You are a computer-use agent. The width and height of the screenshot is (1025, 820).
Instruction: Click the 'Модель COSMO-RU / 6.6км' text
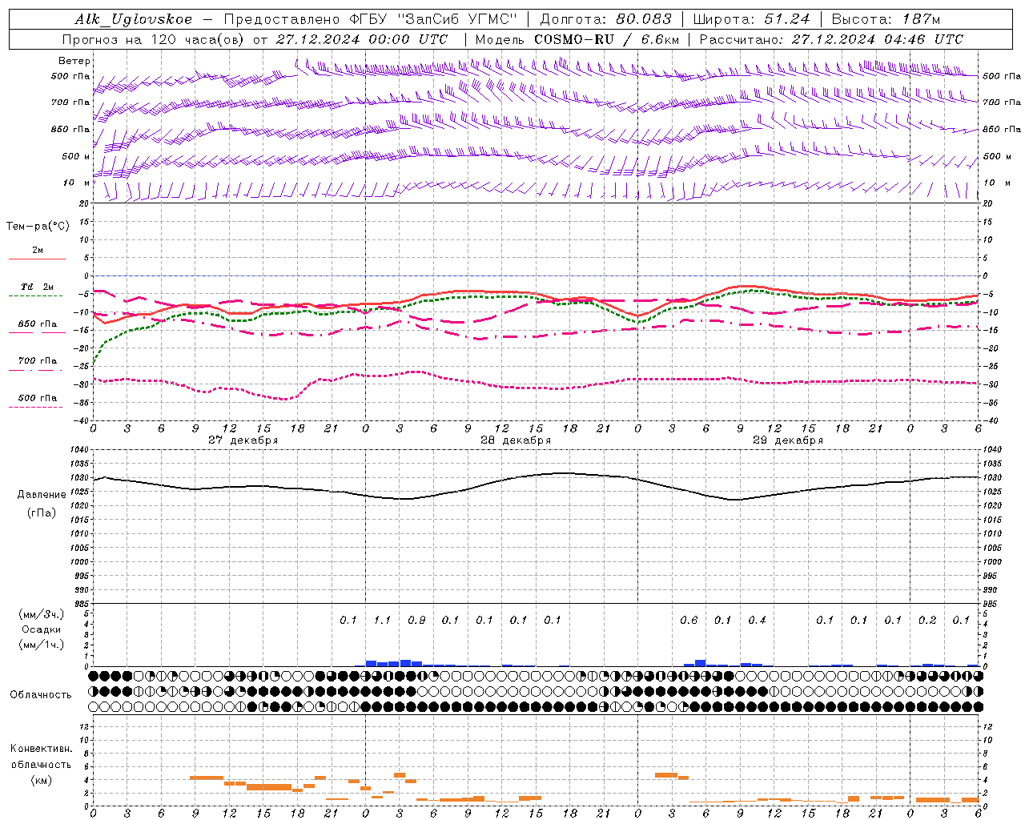577,39
